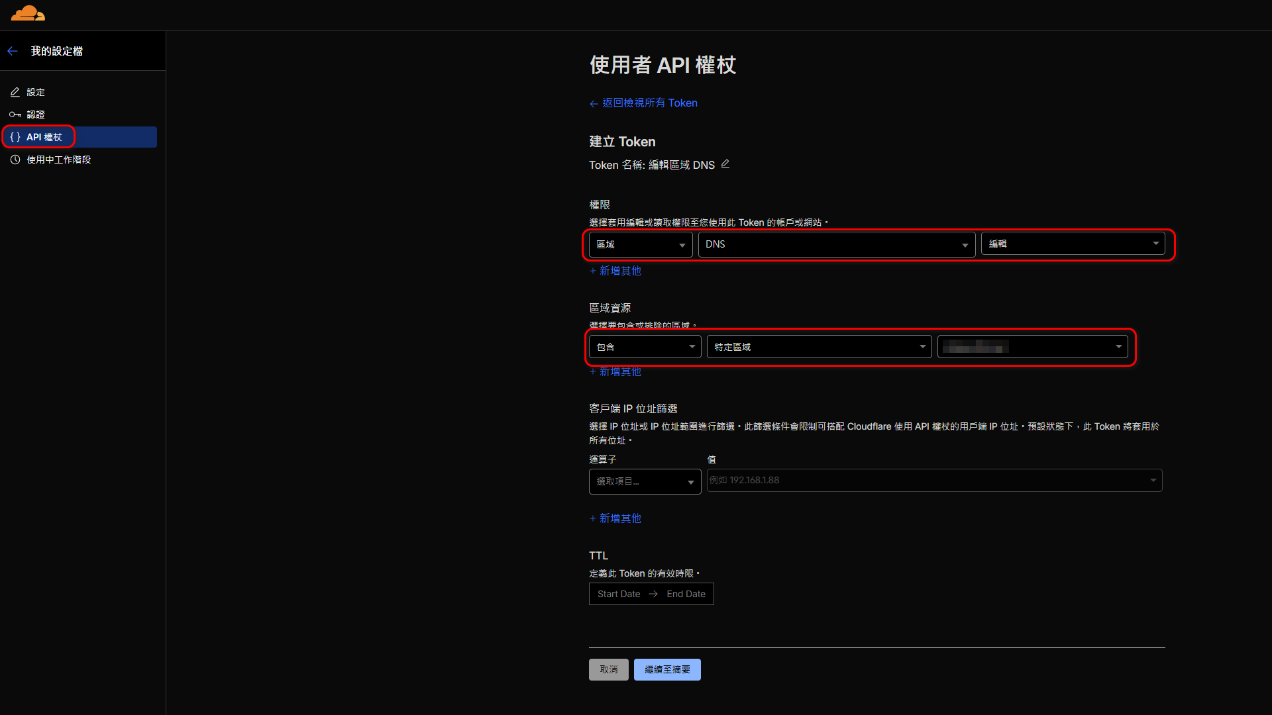The image size is (1272, 715).
Task: Click the 建立 Token heading
Action: tap(622, 142)
